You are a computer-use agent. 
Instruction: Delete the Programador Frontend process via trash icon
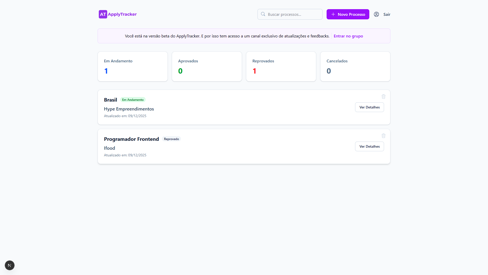pyautogui.click(x=383, y=136)
